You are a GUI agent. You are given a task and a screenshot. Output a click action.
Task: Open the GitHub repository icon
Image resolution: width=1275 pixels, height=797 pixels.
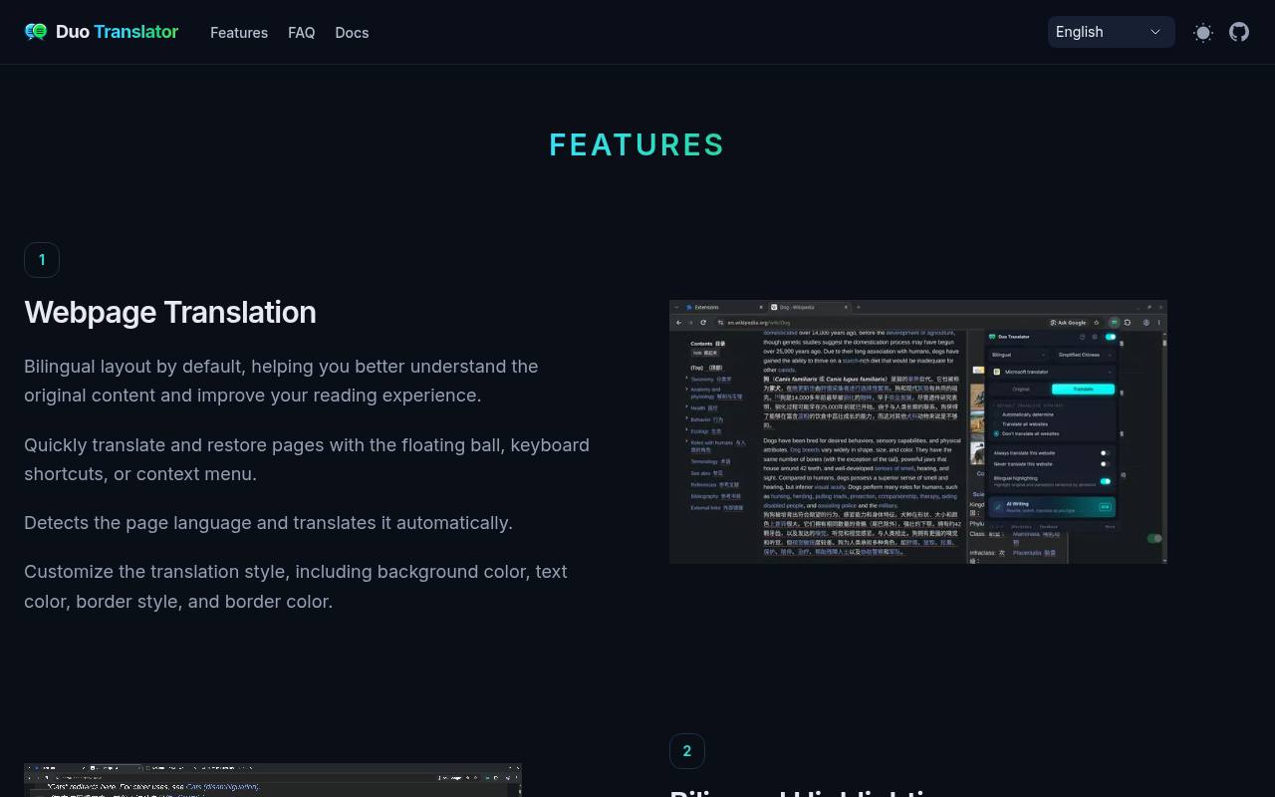click(1239, 32)
